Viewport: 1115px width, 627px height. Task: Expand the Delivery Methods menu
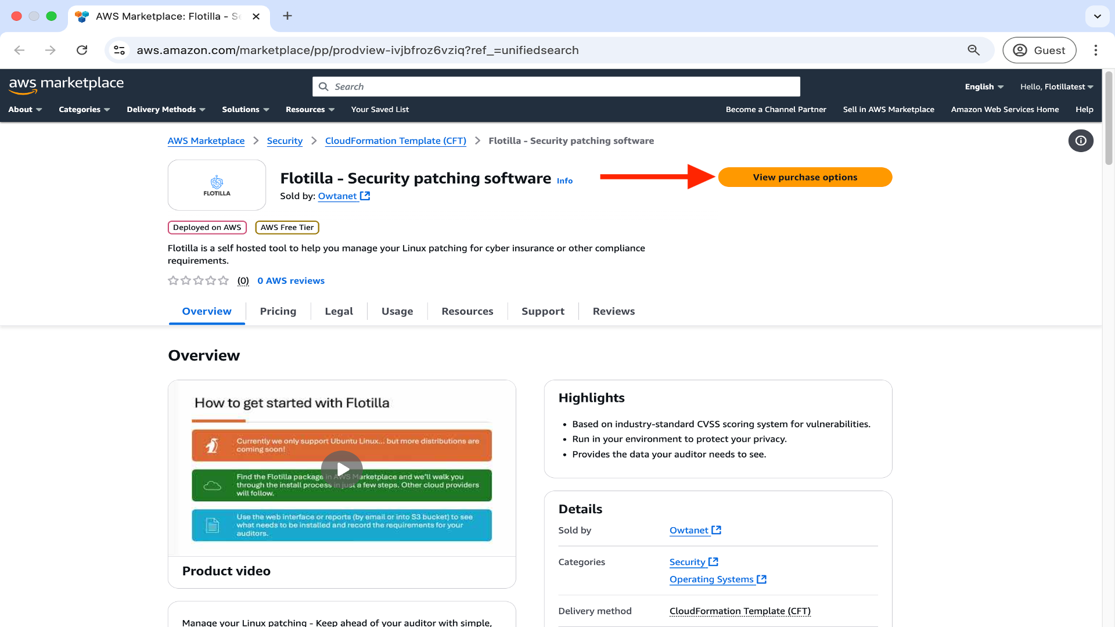tap(166, 109)
